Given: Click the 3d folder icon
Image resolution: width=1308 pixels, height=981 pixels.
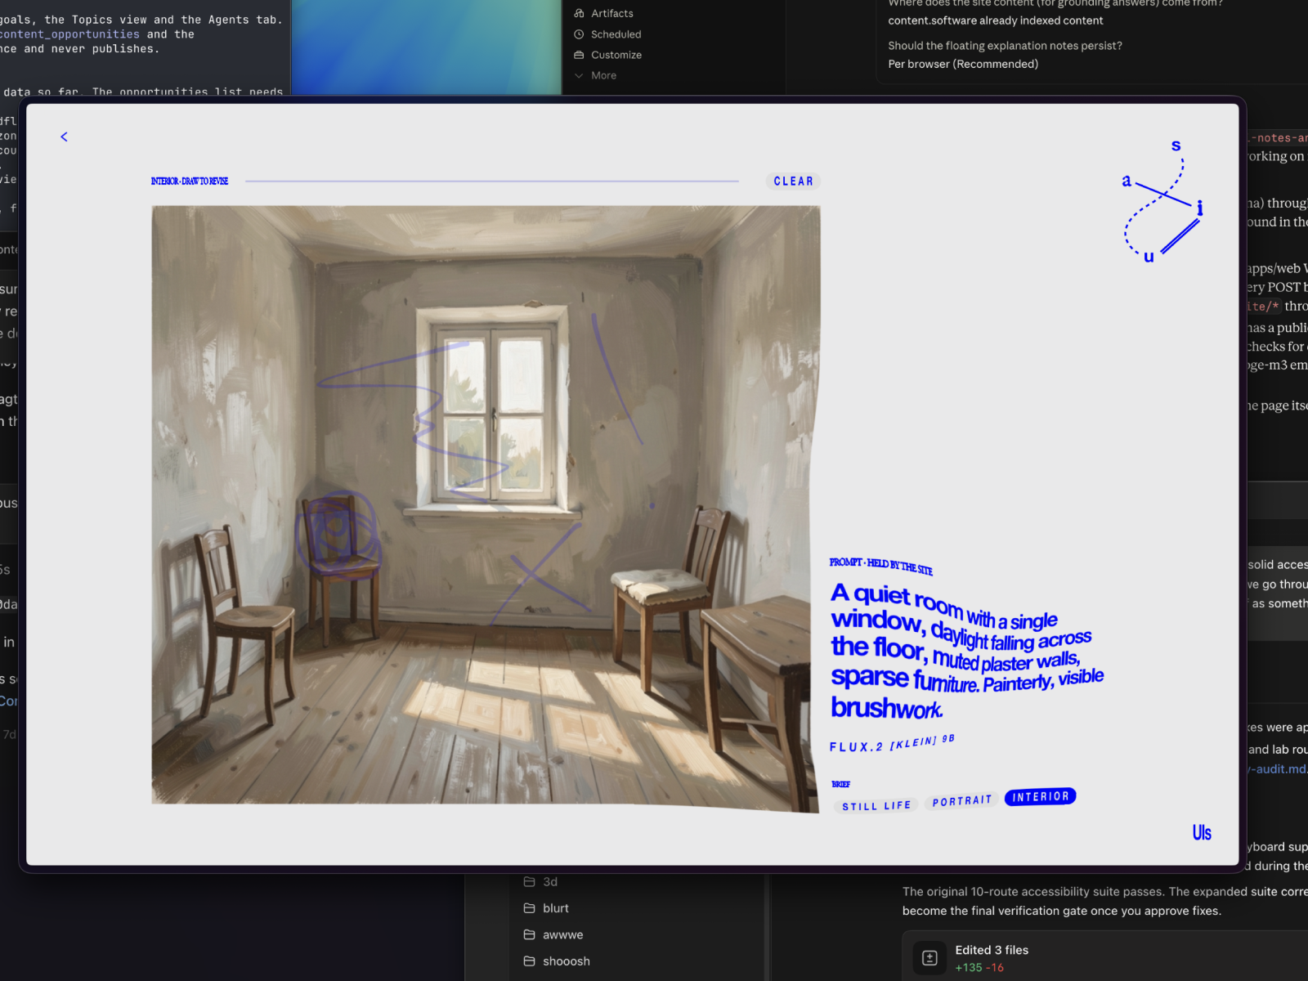Looking at the screenshot, I should [529, 882].
